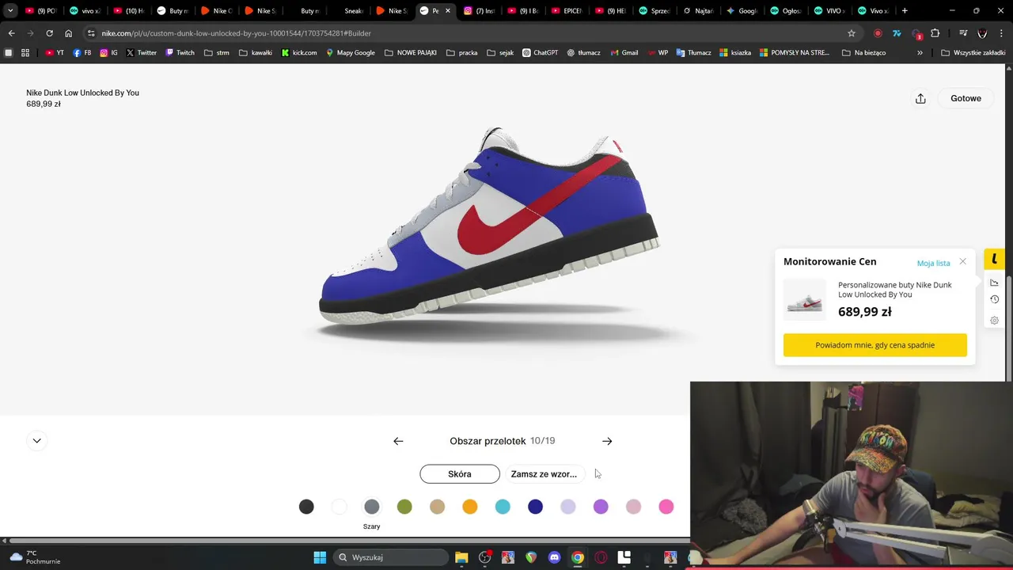Switch to the Sneakers browser tab
The width and height of the screenshot is (1013, 570).
tap(348, 11)
